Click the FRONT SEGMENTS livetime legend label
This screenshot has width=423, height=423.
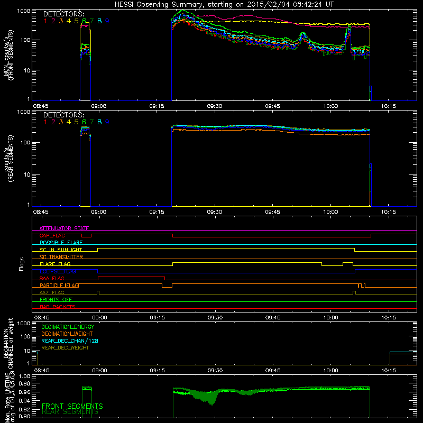click(72, 406)
